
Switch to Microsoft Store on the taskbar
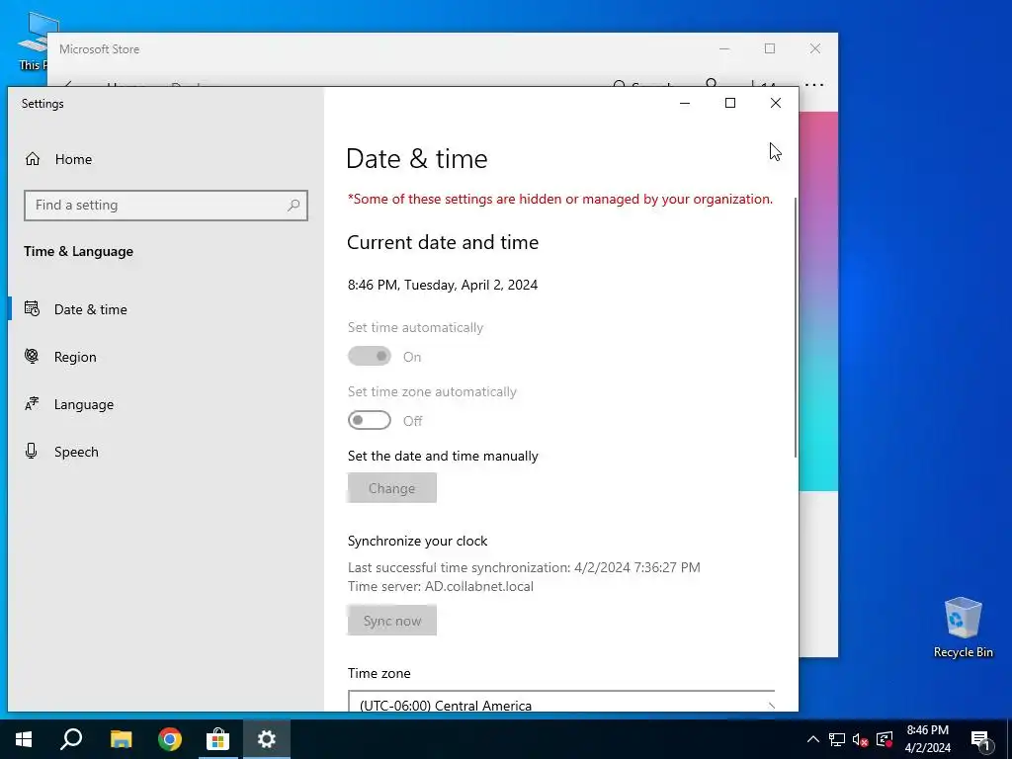tap(218, 739)
